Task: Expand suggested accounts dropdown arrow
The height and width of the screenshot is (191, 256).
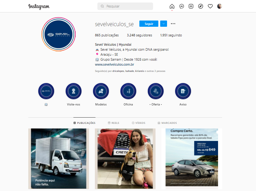Action: click(x=164, y=24)
